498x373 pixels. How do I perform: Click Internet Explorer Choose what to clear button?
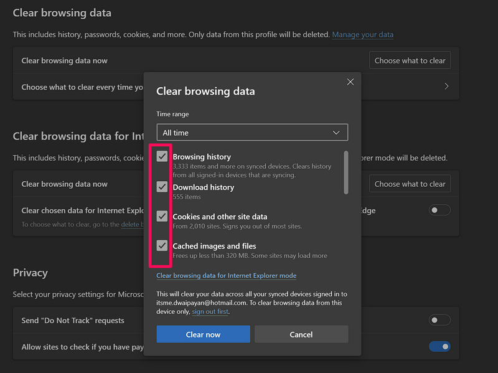point(410,184)
